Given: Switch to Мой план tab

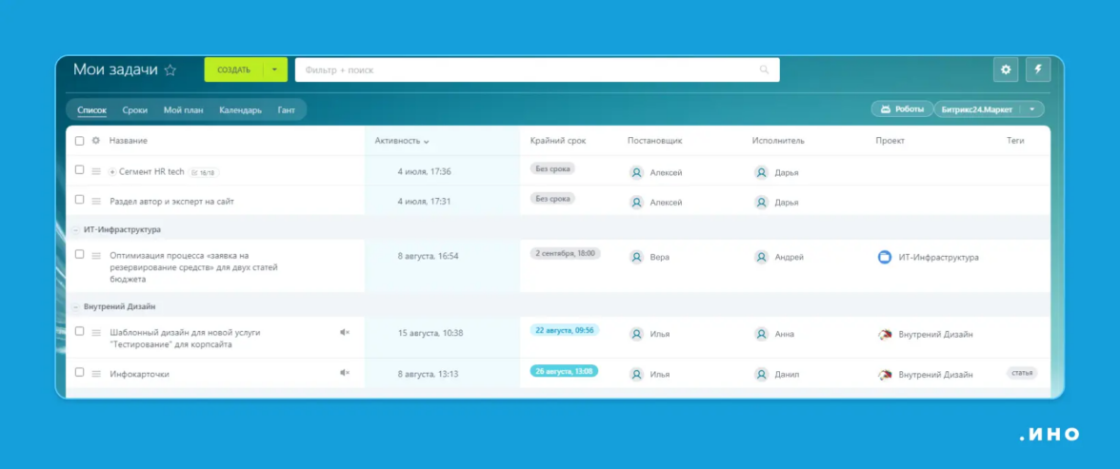Looking at the screenshot, I should coord(184,110).
